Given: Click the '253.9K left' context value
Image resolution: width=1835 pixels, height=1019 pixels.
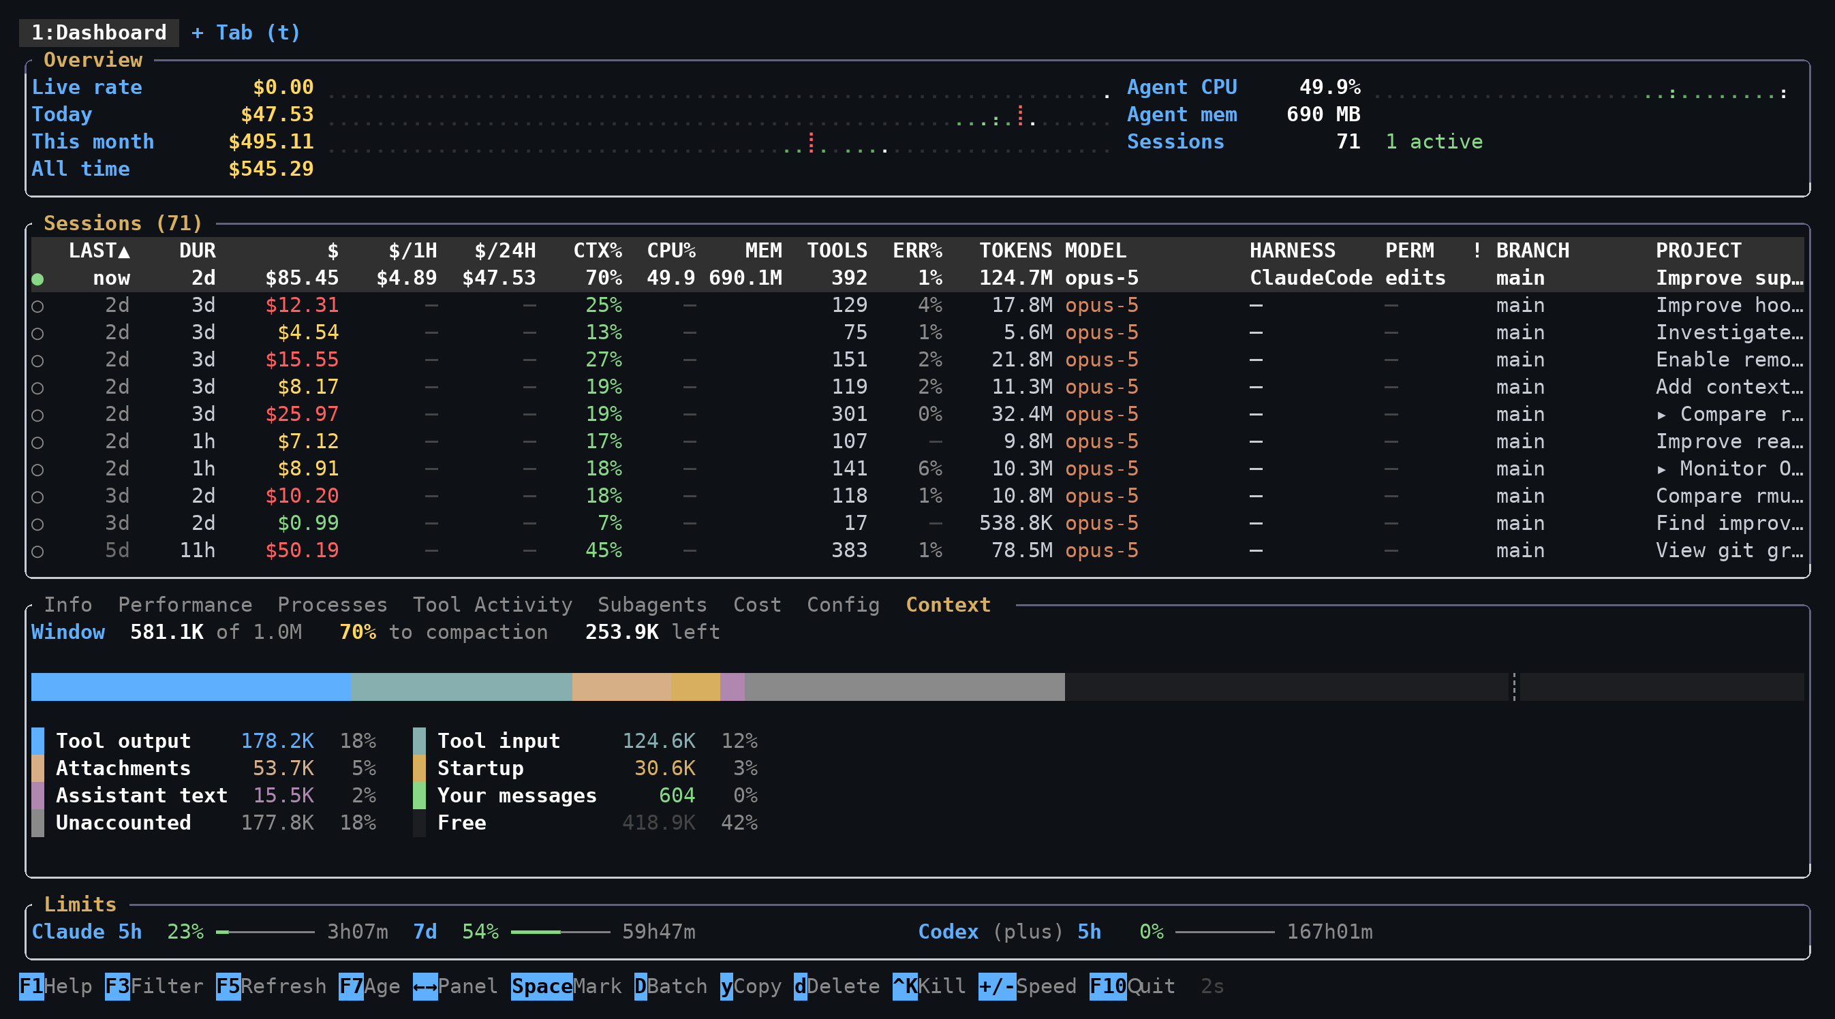Looking at the screenshot, I should (653, 632).
